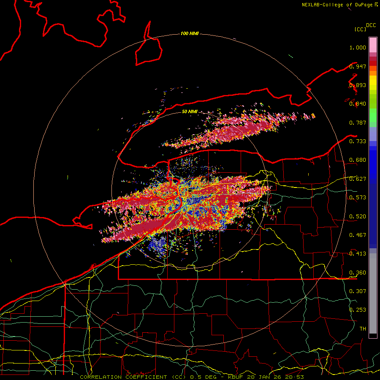
Task: Click the Correlation Coefficient KBUF caption text
Action: (x=192, y=377)
